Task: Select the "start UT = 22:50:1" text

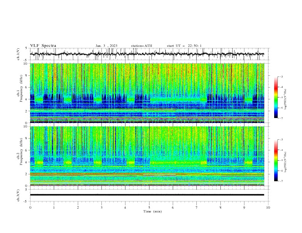Action: 184,46
